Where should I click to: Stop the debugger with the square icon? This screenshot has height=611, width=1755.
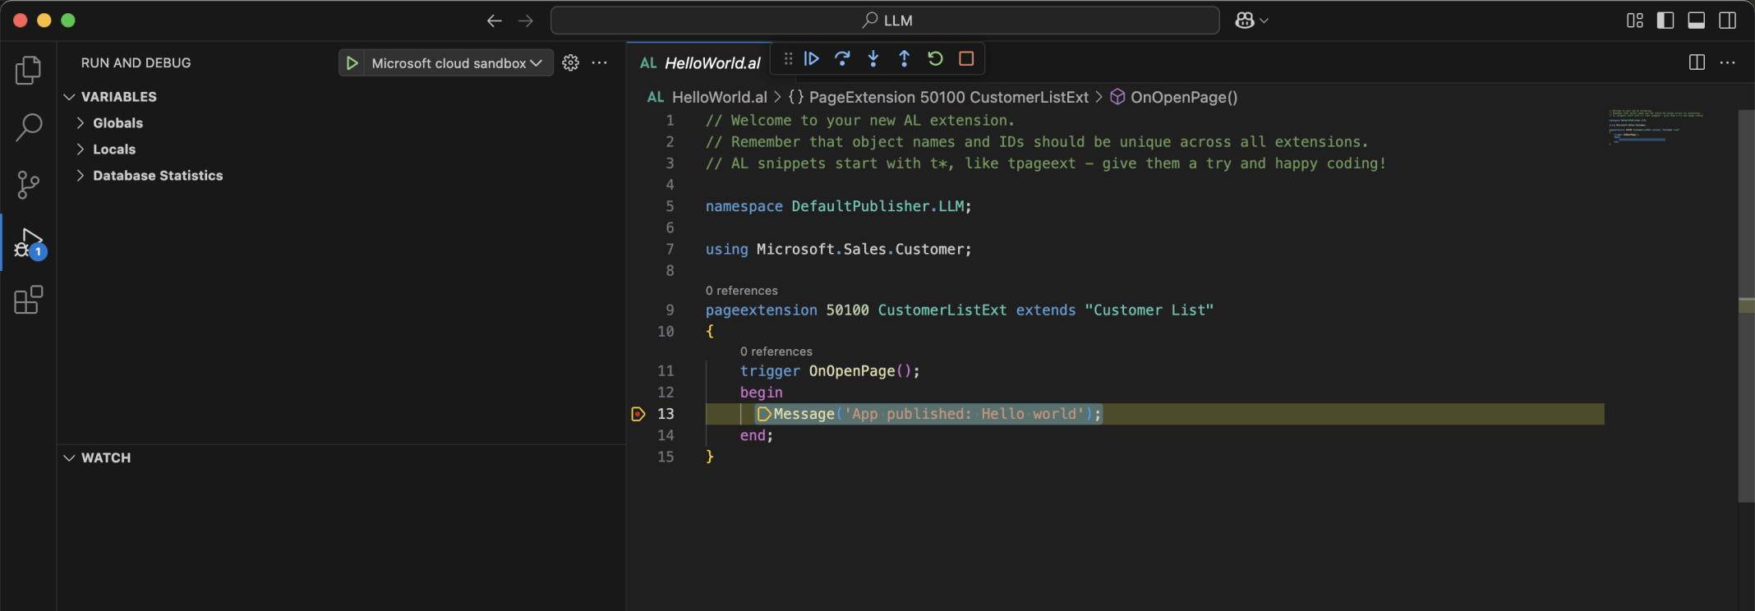(x=966, y=59)
